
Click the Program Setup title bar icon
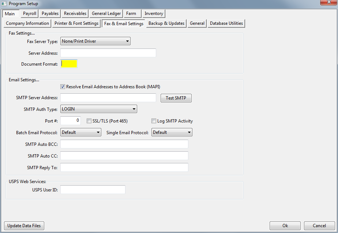point(4,3)
